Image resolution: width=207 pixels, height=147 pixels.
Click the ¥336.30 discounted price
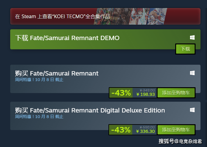click(x=145, y=132)
